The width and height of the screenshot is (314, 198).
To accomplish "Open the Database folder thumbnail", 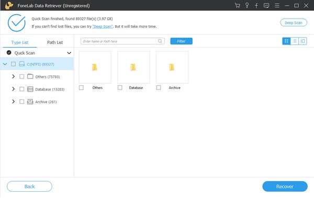I will coord(133,67).
